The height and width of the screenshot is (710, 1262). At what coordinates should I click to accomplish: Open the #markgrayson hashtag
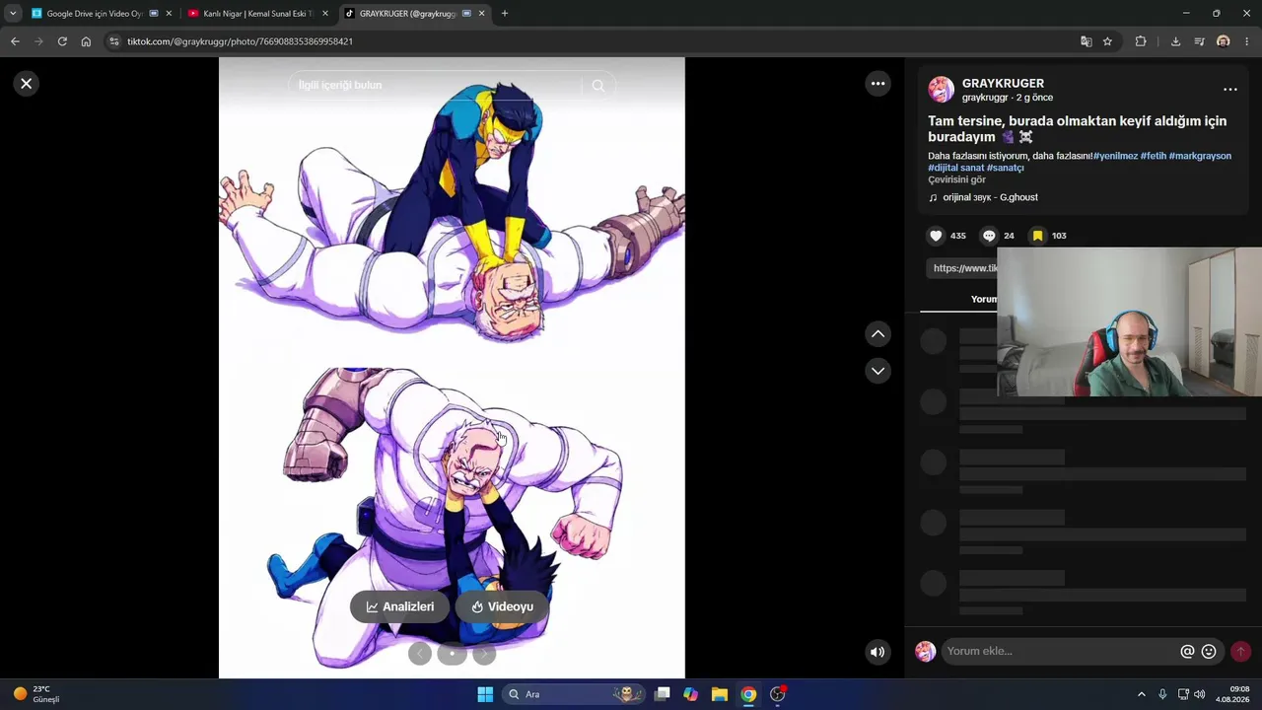tap(1200, 156)
